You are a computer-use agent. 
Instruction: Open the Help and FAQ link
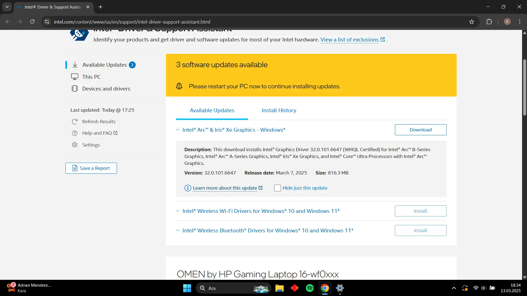click(x=100, y=133)
